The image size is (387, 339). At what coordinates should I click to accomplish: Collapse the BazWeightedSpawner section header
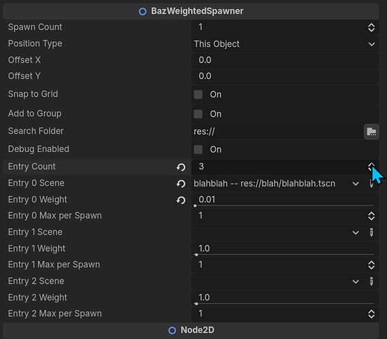[191, 12]
